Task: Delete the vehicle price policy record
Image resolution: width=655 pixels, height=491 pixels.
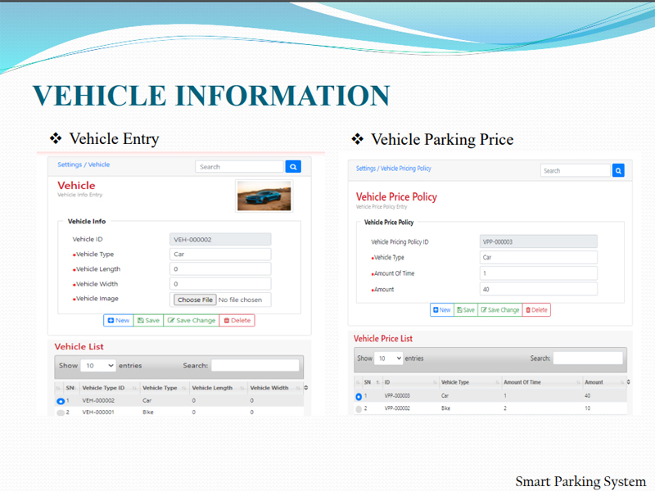Action: coord(537,310)
